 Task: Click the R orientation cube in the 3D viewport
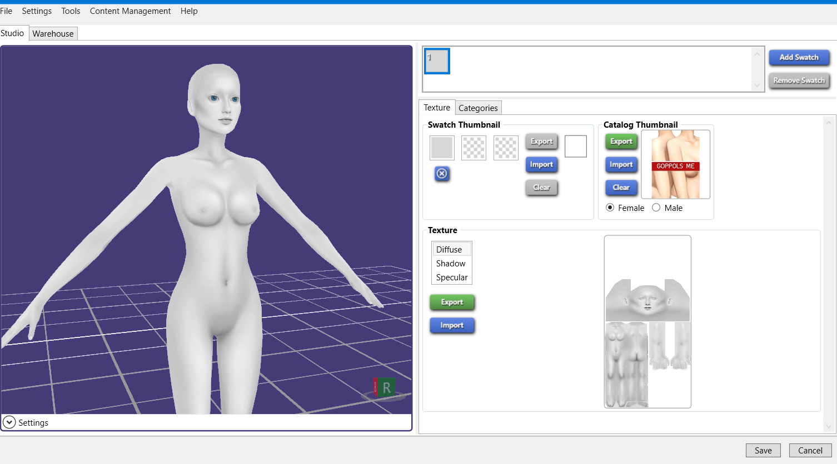click(384, 387)
